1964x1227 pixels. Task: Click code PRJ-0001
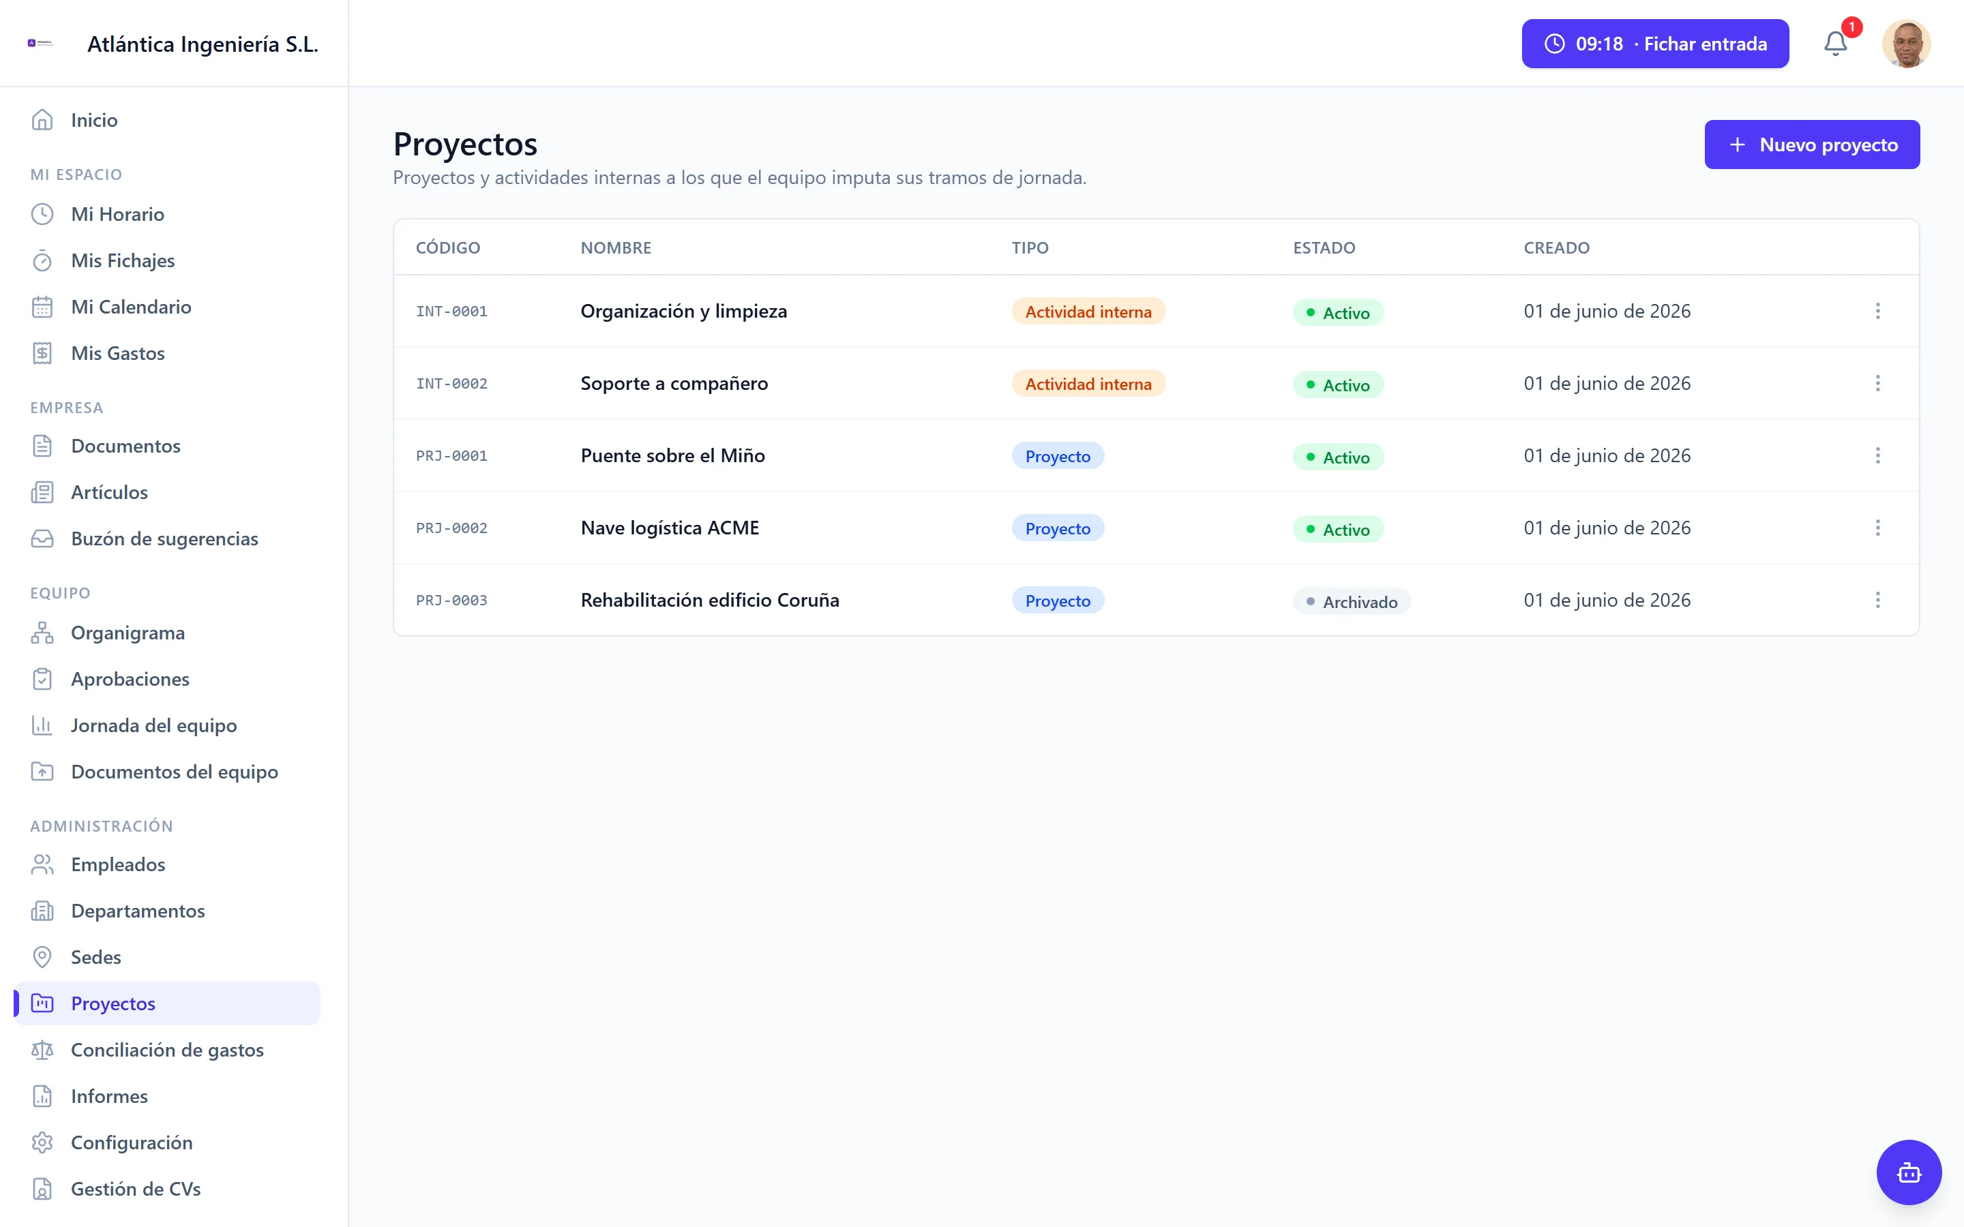(x=451, y=455)
